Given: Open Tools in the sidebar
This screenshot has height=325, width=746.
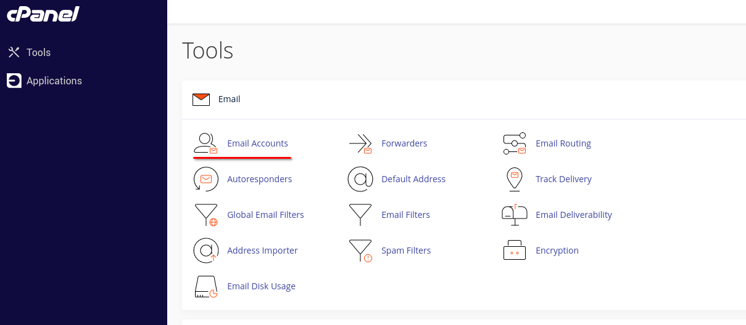Looking at the screenshot, I should coord(38,52).
